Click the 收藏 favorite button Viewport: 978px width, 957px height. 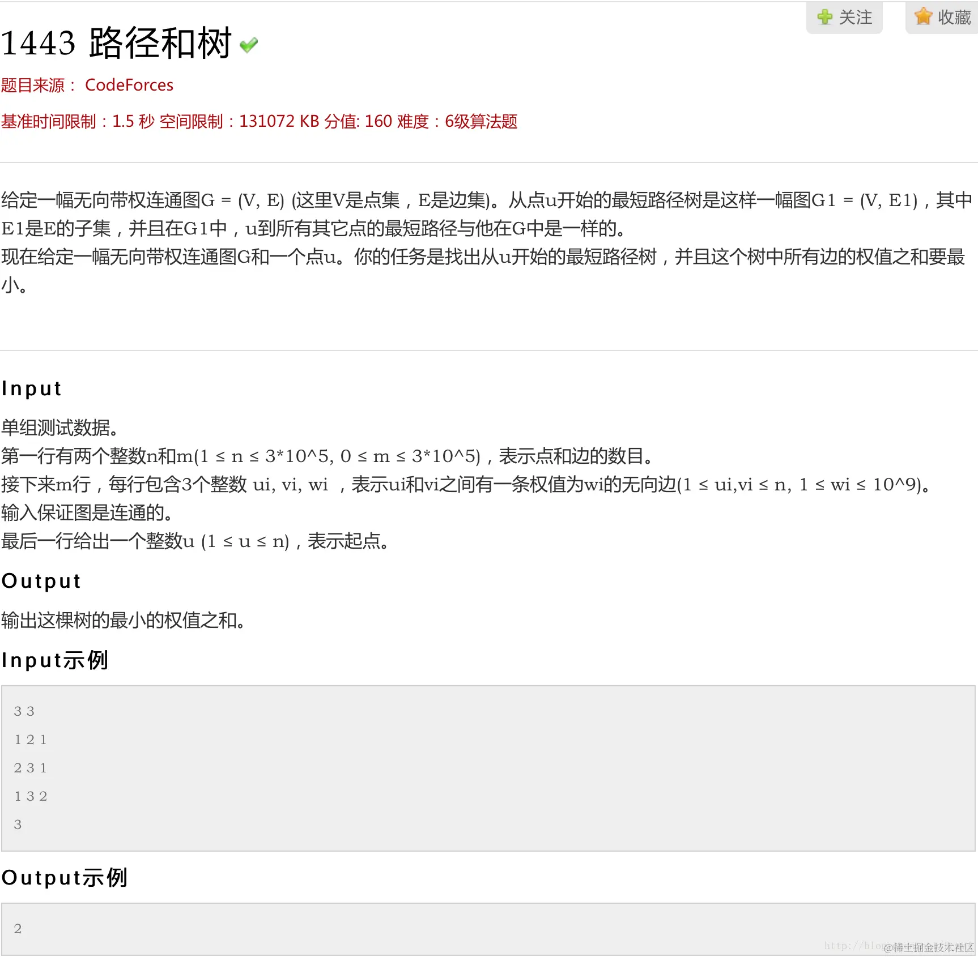click(x=942, y=17)
